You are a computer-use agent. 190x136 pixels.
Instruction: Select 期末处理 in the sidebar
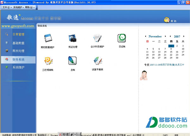coord(18,51)
